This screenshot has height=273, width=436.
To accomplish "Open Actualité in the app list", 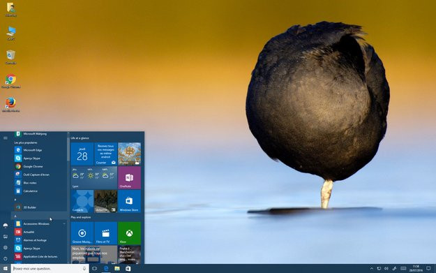I will [x=39, y=232].
